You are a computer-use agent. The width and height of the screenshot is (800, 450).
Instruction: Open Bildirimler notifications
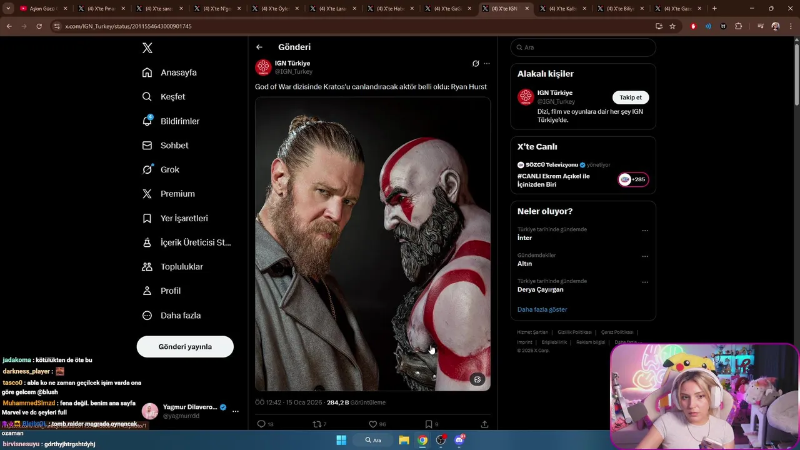pos(171,121)
